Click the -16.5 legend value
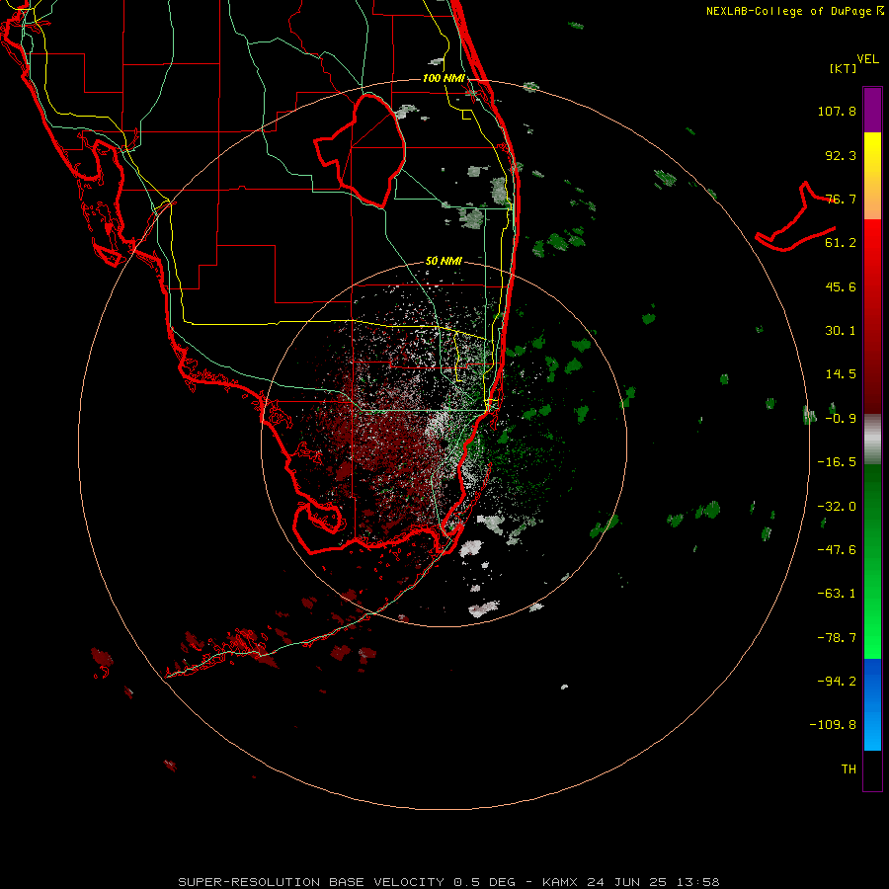The width and height of the screenshot is (889, 889). pyautogui.click(x=837, y=462)
